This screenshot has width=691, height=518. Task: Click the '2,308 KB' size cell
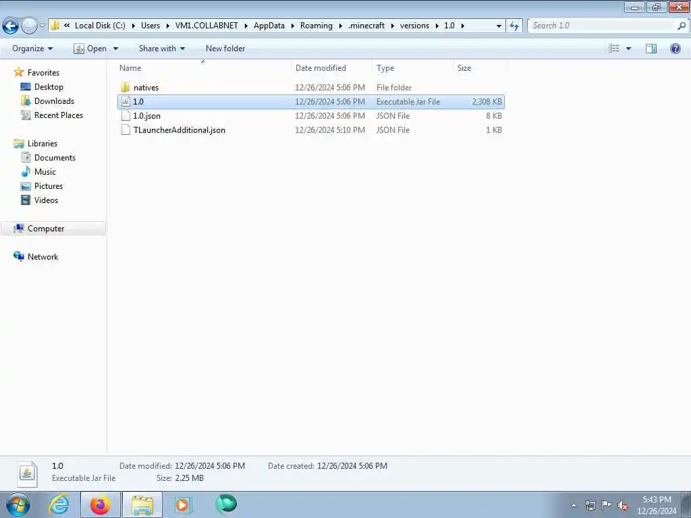487,102
